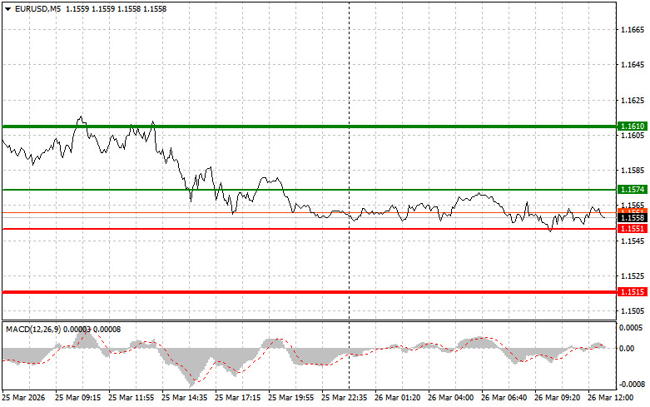Click the 1.1545 price axis value
This screenshot has width=650, height=407.
pyautogui.click(x=633, y=241)
